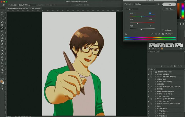185x117 pixels.
Task: Collapse the 初期設定のアクション folder
Action: [x=154, y=72]
